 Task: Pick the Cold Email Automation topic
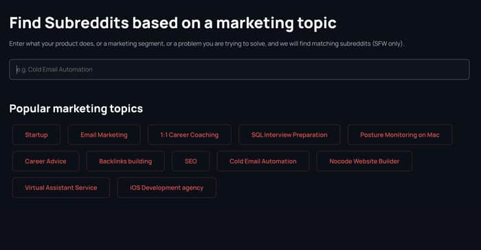tap(263, 161)
